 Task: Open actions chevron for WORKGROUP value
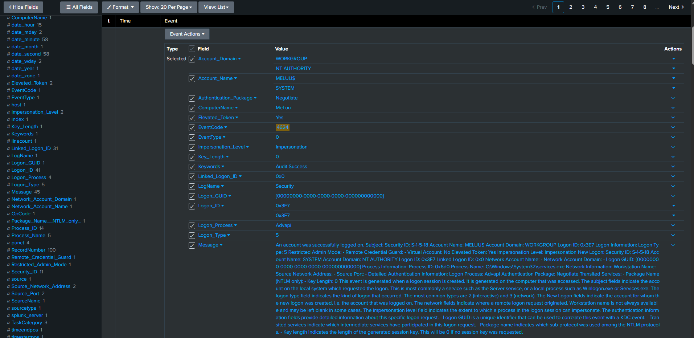(x=674, y=59)
